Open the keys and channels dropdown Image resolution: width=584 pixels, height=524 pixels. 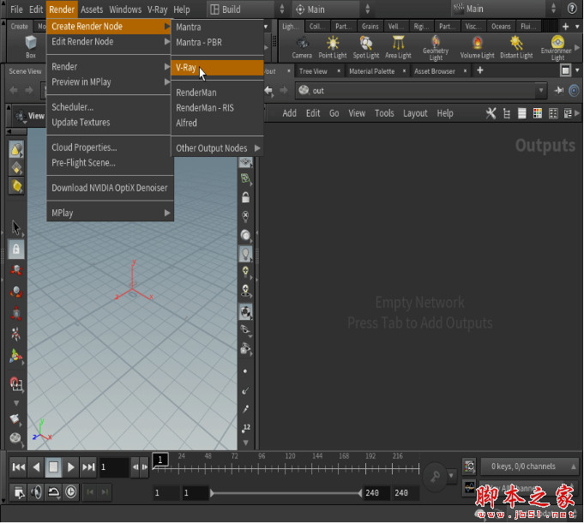pos(530,467)
